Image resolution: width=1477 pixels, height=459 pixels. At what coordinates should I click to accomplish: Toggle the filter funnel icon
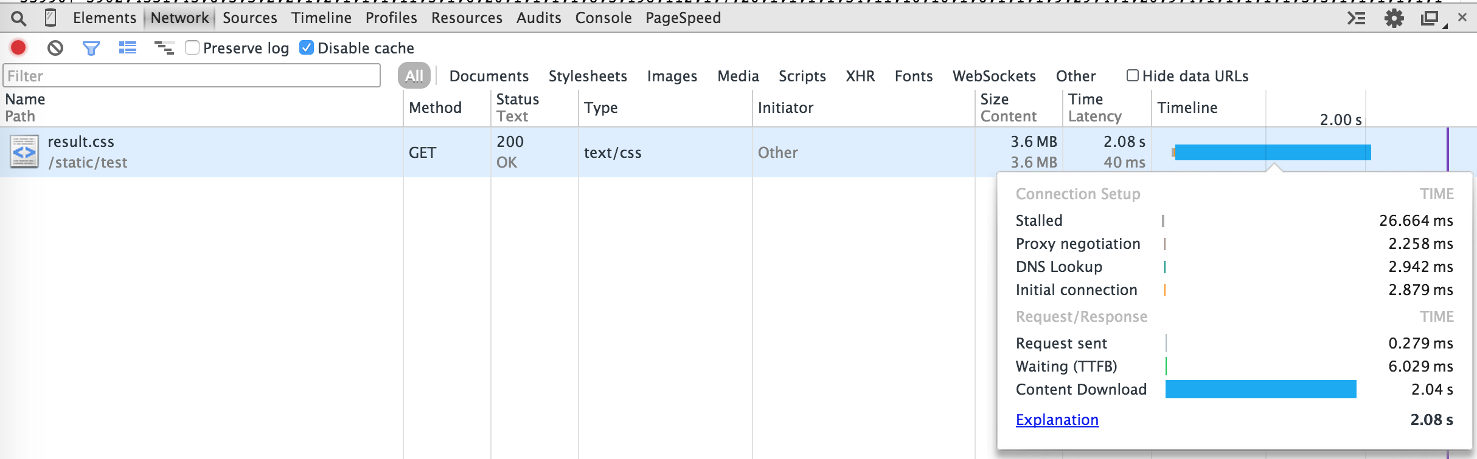[x=91, y=47]
